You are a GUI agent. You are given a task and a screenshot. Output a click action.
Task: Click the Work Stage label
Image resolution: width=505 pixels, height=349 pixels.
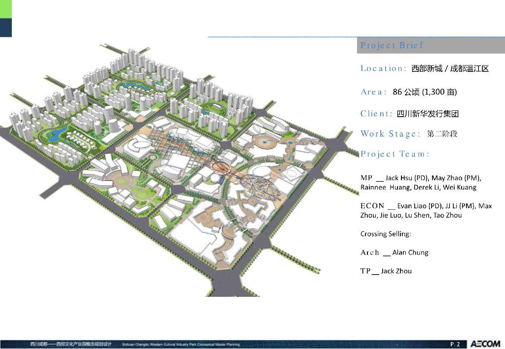(391, 134)
